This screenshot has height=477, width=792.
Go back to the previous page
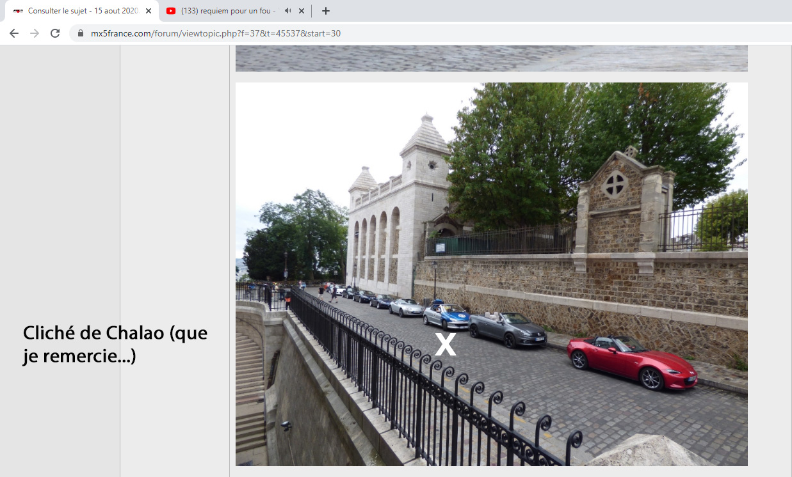(x=14, y=33)
